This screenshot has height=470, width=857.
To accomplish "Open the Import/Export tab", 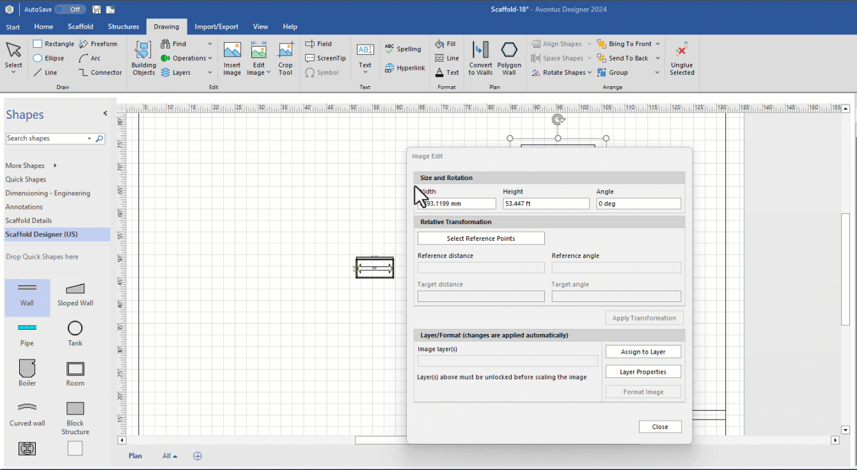I will [216, 27].
